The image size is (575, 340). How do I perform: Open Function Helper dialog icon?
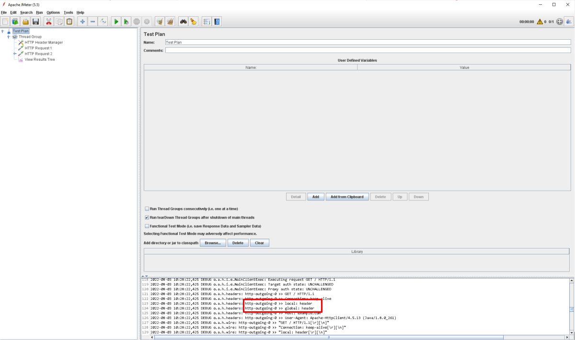tap(207, 22)
